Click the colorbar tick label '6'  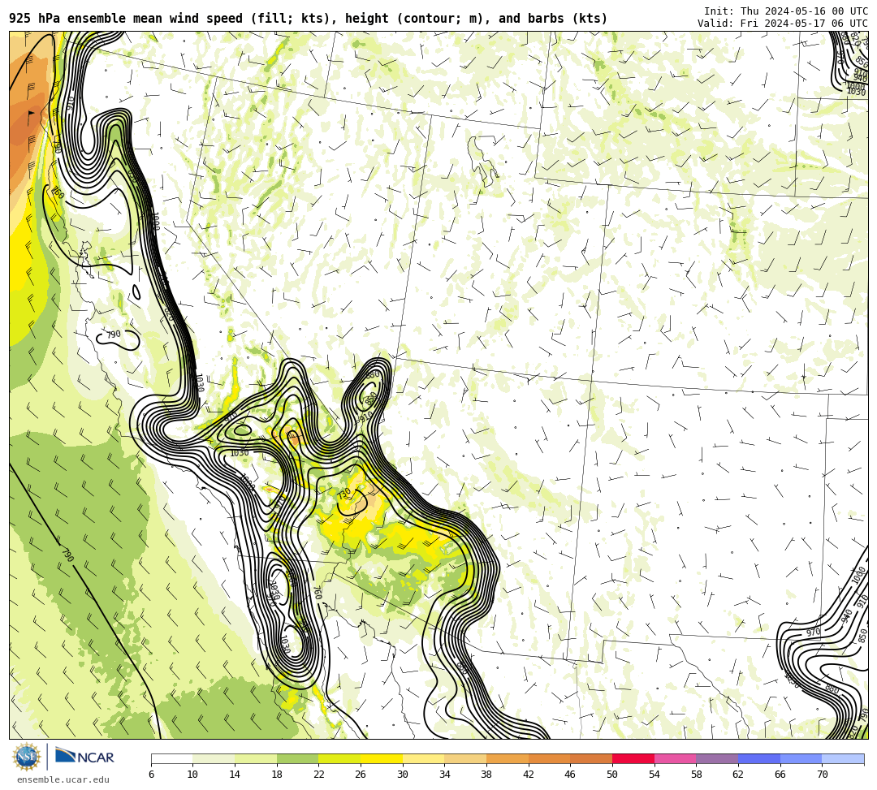point(151,775)
